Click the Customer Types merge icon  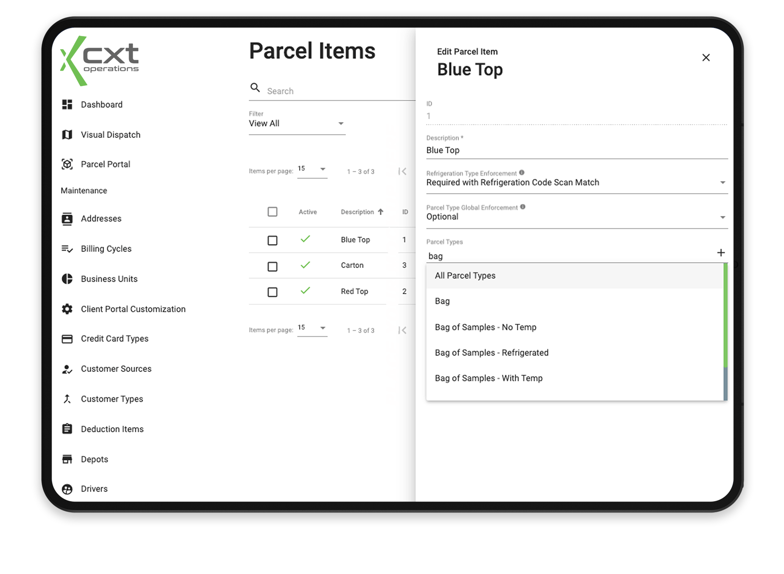click(67, 399)
